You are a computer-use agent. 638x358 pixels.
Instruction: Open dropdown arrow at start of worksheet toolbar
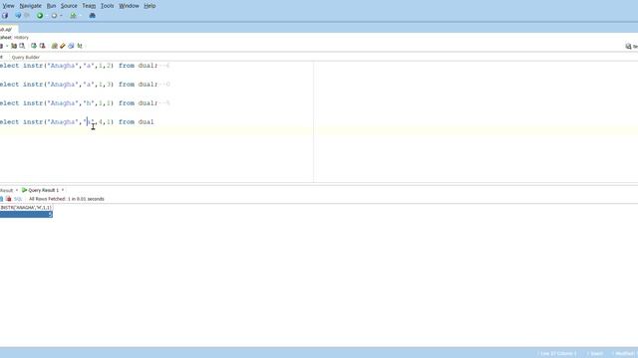pyautogui.click(x=7, y=46)
